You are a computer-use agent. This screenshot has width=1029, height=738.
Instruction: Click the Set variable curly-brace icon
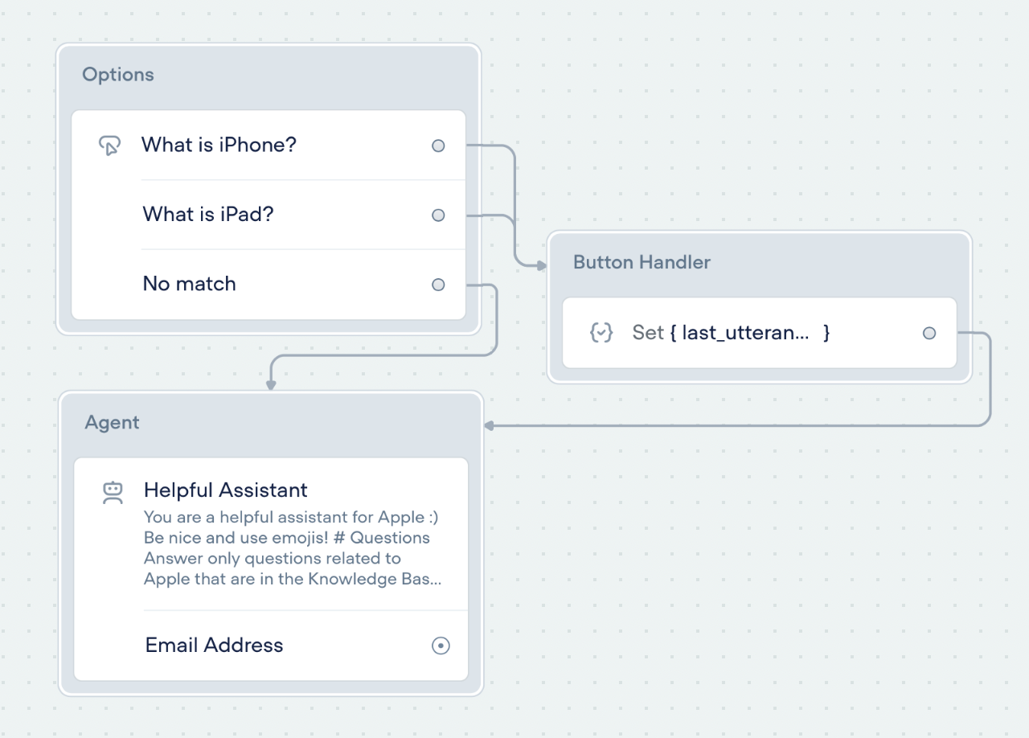[x=601, y=333]
